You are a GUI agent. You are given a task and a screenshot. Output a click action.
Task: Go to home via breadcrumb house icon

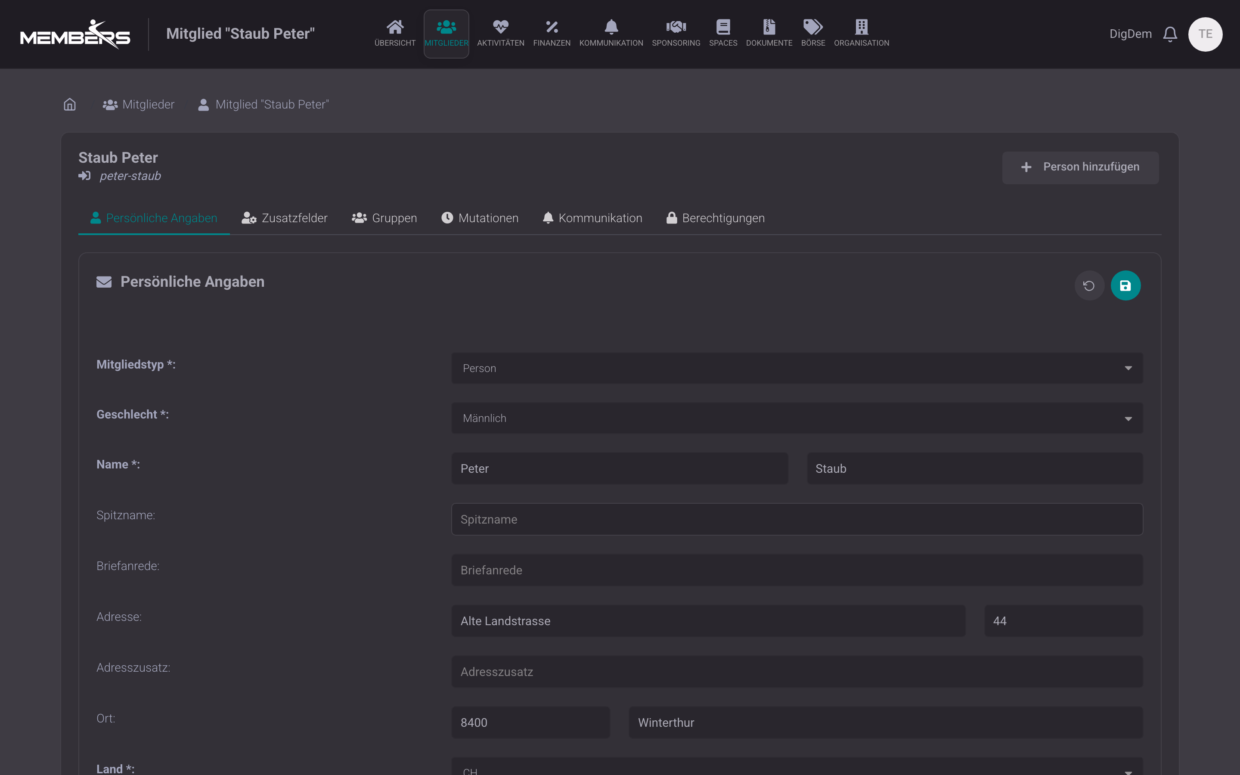(70, 105)
